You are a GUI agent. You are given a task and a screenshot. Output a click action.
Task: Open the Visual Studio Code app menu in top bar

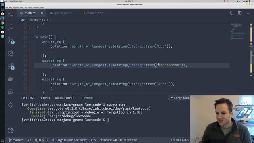coord(17,1)
